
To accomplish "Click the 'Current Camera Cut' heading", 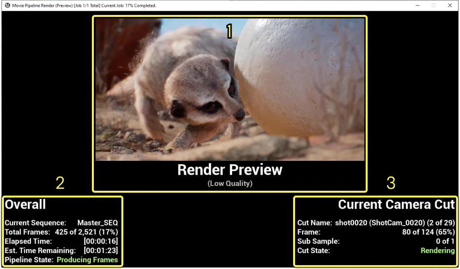I will [x=396, y=204].
